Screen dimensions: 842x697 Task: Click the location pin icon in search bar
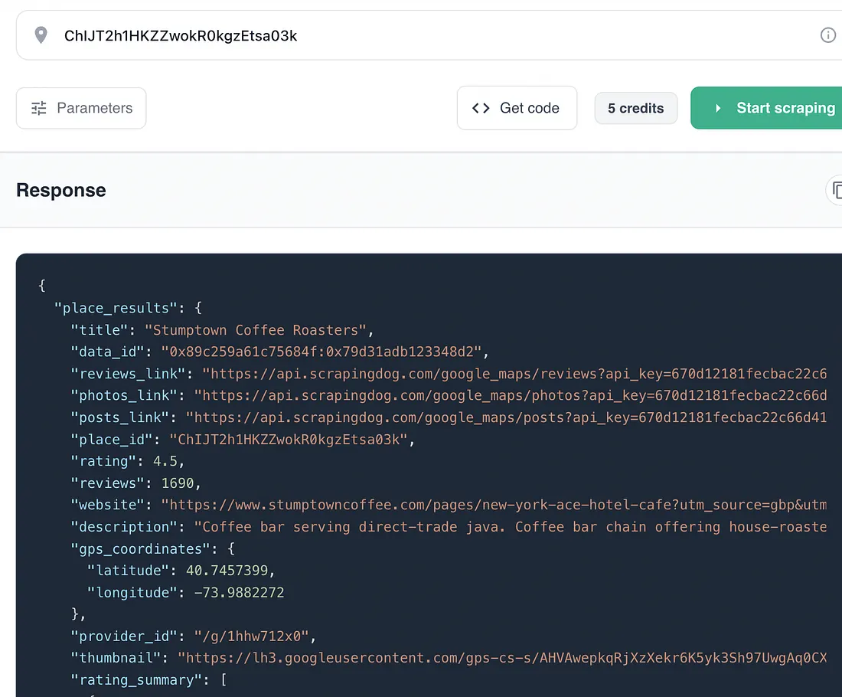41,34
